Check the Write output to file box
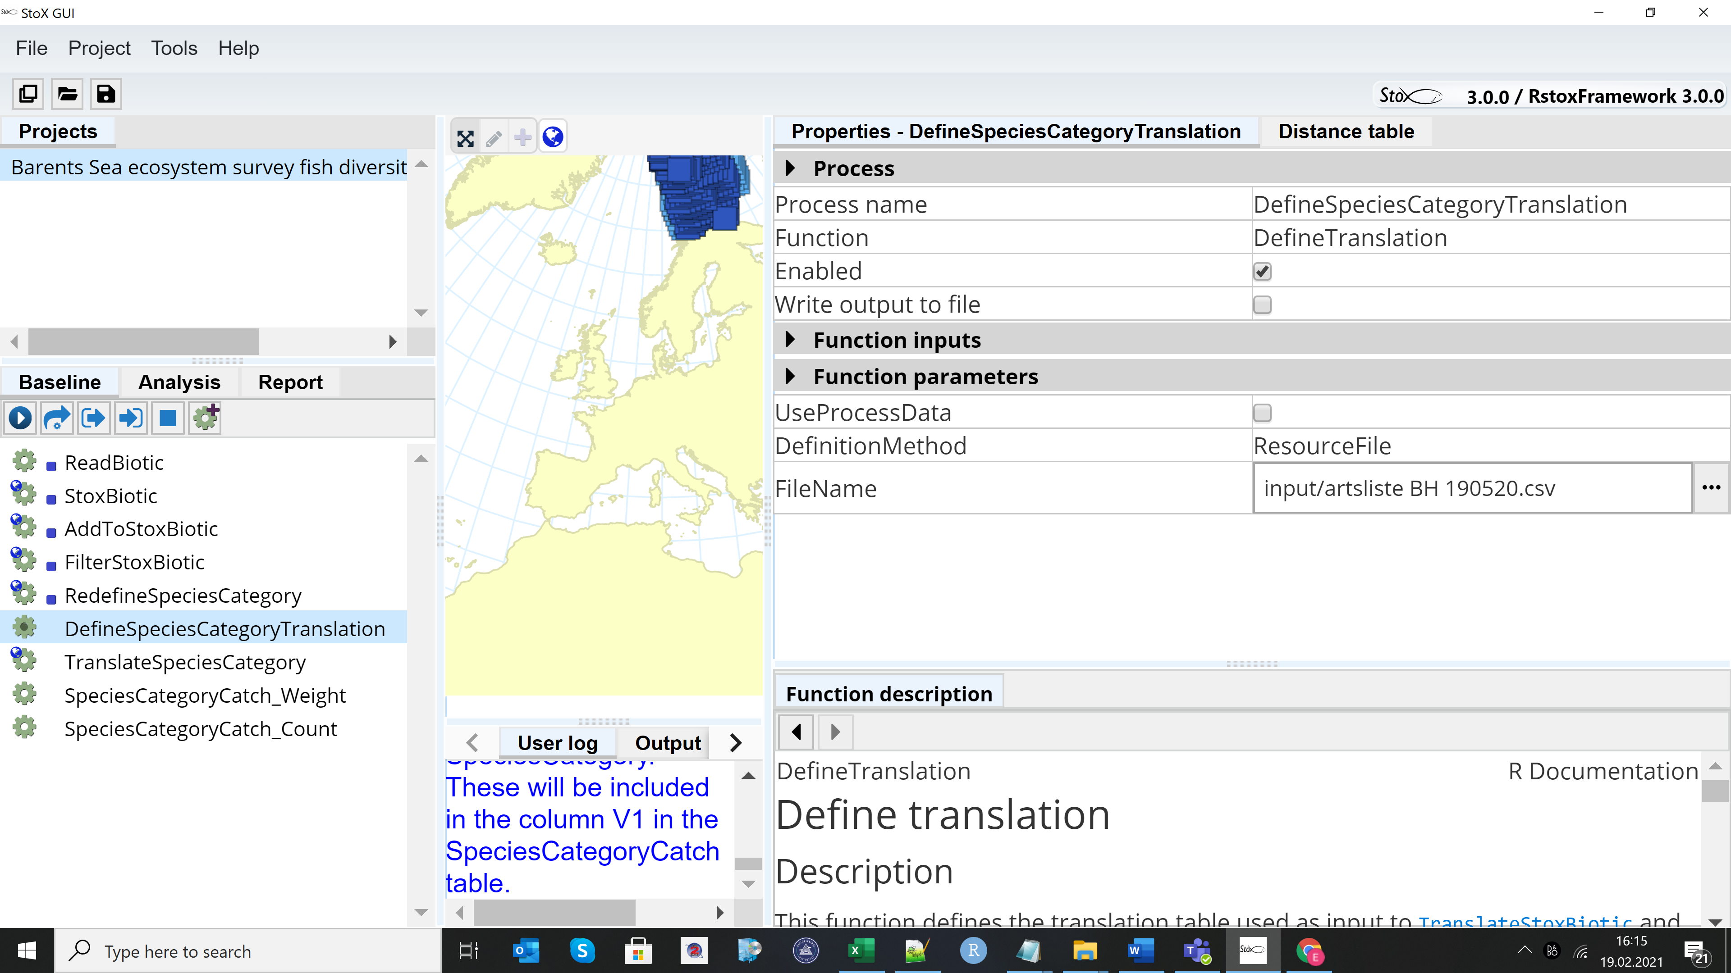 1262,305
